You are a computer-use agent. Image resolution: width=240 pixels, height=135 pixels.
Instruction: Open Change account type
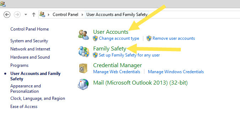point(119,38)
